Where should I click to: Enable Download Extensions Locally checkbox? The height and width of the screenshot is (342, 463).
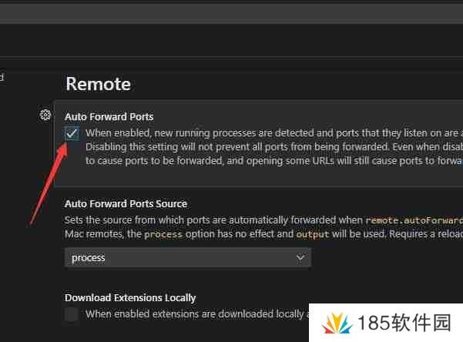point(72,313)
